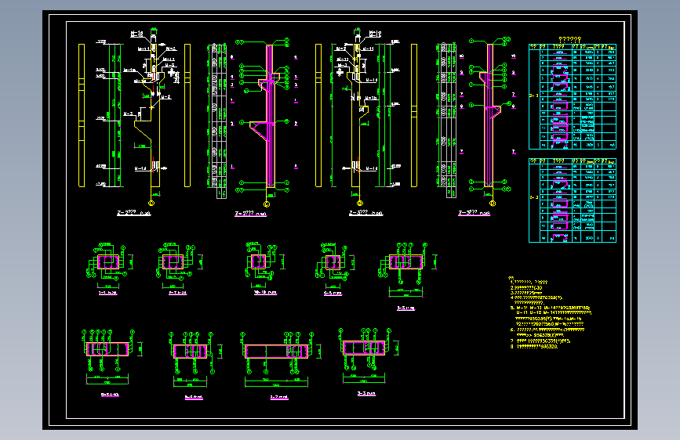
Task: Click the far-left yellow vertical strip
Action: pyautogui.click(x=81, y=116)
